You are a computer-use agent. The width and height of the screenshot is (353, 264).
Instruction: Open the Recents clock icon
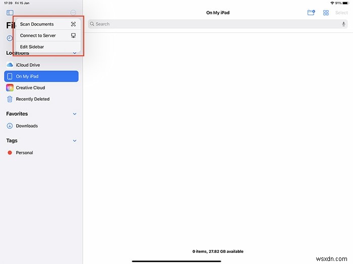pos(10,38)
